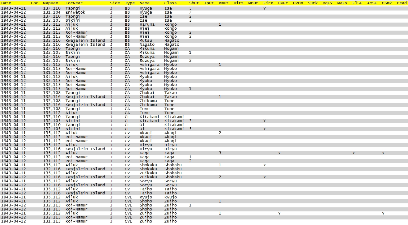
Task: Click the Sunk column header
Action: [313, 3]
